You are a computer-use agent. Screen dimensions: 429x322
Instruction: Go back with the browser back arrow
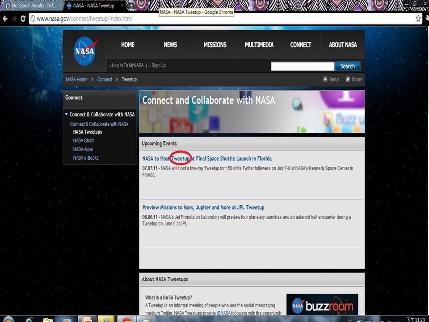(5, 19)
